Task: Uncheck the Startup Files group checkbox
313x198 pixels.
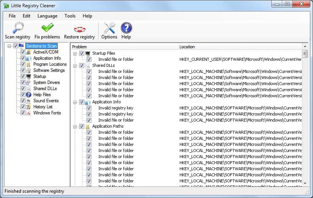Action: click(x=82, y=54)
